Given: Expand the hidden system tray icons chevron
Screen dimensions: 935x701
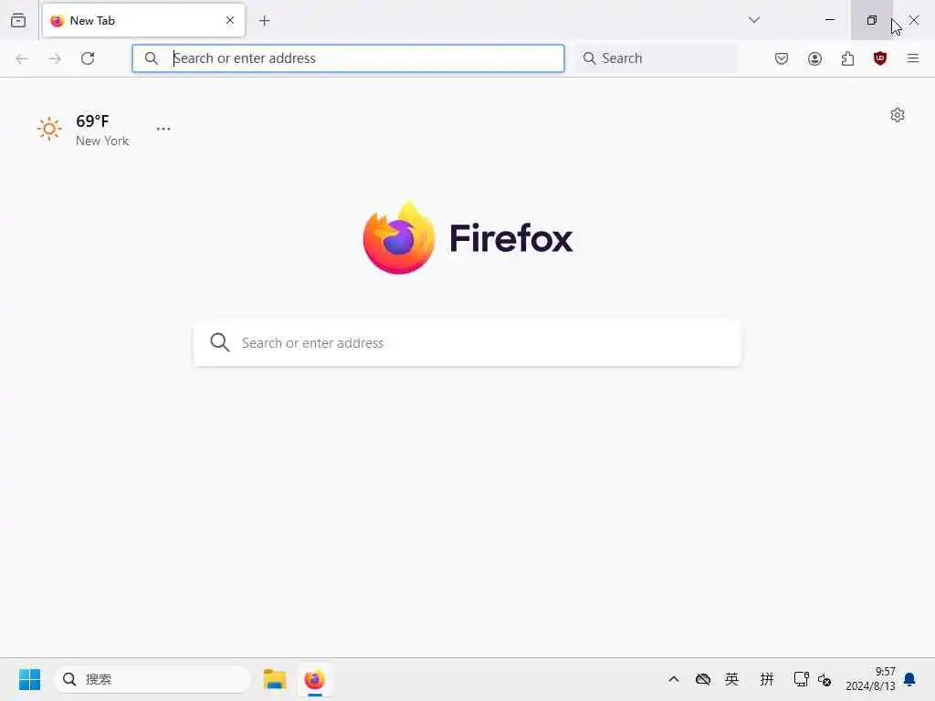Looking at the screenshot, I should [674, 679].
